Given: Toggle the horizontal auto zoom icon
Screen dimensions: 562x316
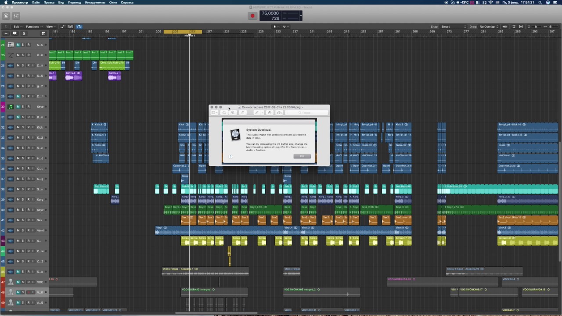Looking at the screenshot, I should (x=521, y=27).
